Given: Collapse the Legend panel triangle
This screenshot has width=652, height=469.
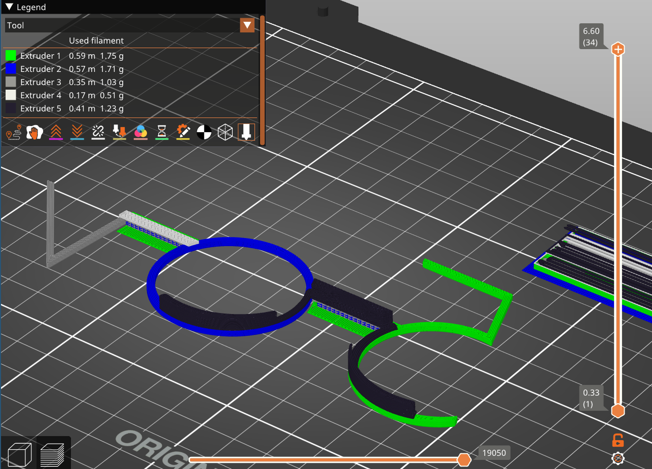Looking at the screenshot, I should 9,7.
